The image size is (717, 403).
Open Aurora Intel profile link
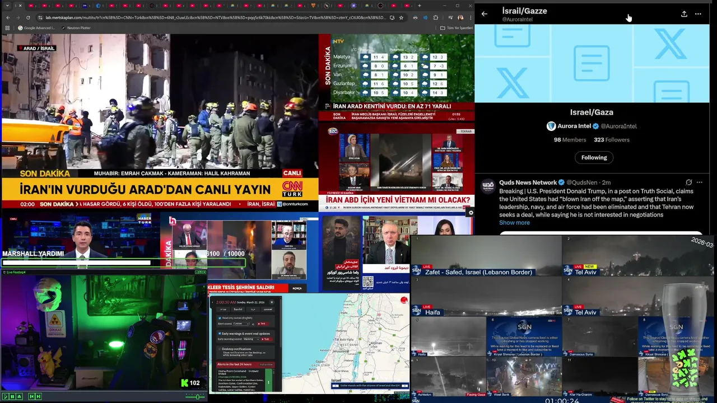coord(574,126)
